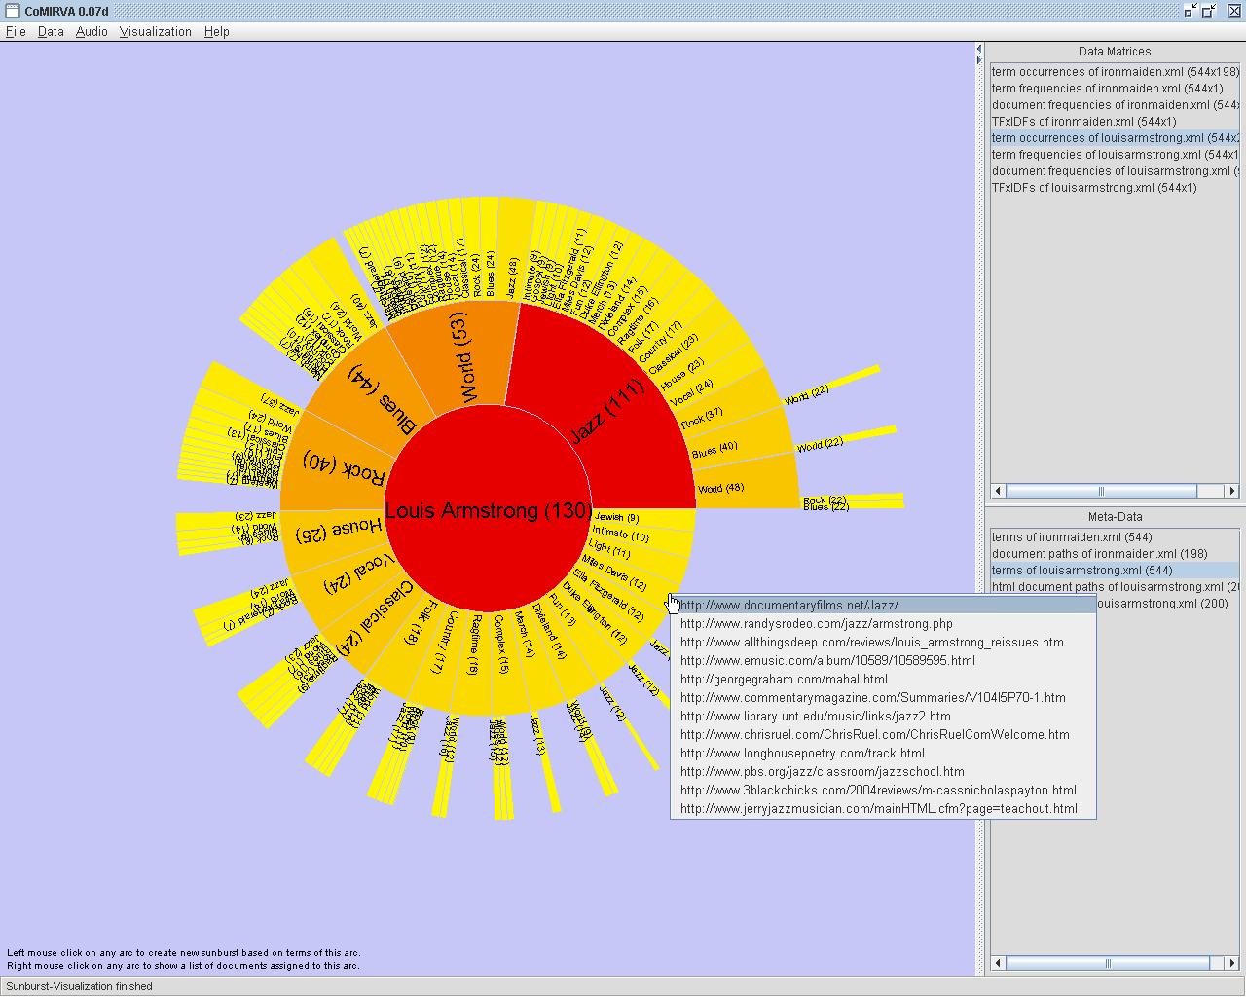Select 'TFxIDFs of louisarmstrong.xml' matrix

(x=1115, y=187)
